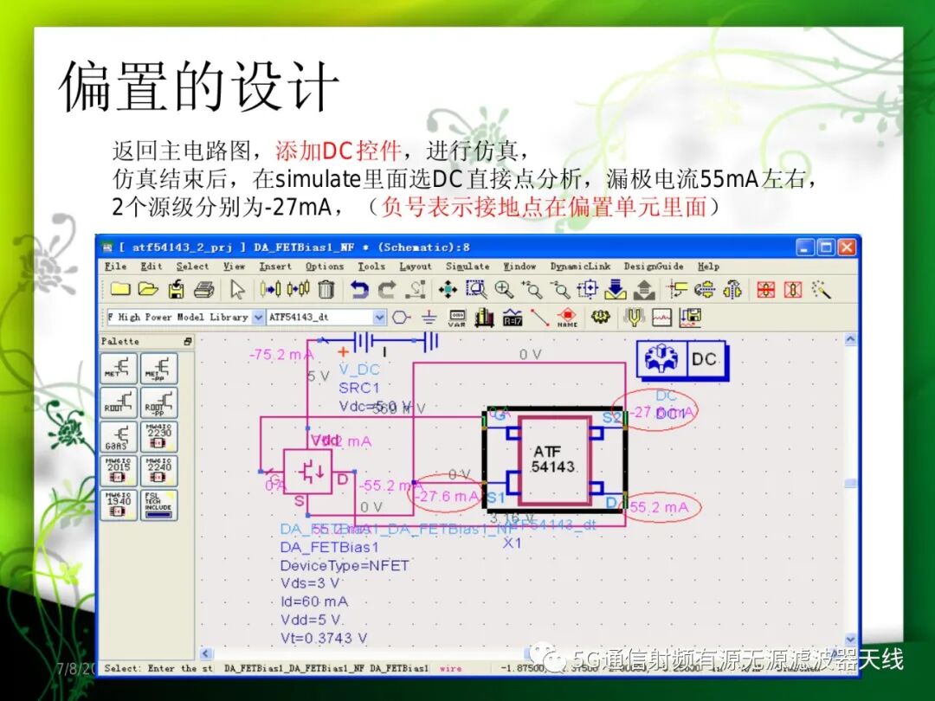Screen dimensions: 935x701
Task: Open the Simulate menu
Action: point(467,267)
